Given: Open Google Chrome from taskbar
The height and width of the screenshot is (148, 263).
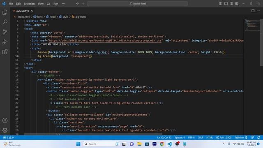Looking at the screenshot, I should click(162, 144).
